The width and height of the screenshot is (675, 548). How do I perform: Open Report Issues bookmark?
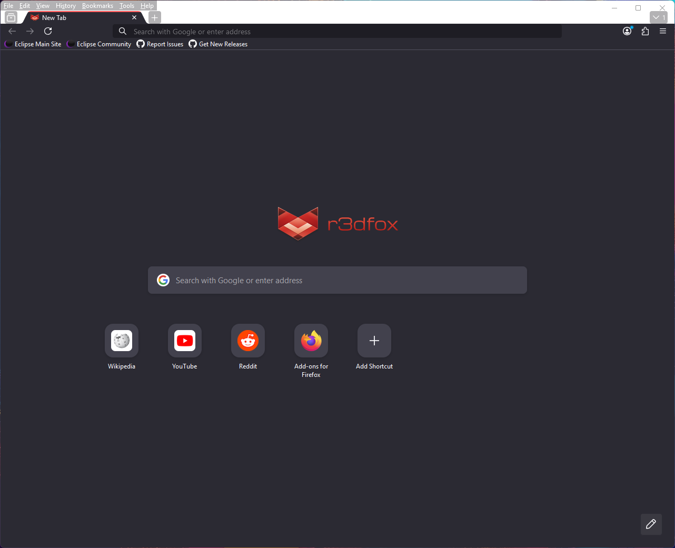[x=160, y=44]
